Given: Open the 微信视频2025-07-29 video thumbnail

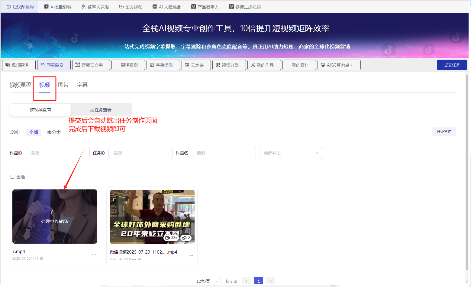Looking at the screenshot, I should coord(152,216).
